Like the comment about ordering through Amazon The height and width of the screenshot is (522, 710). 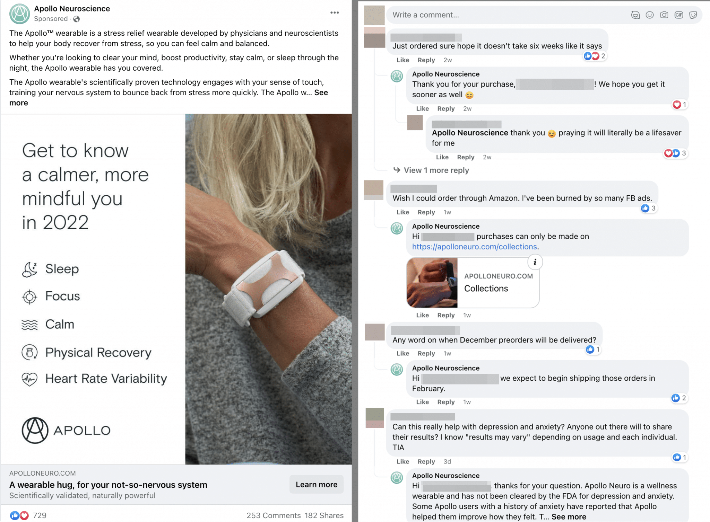[x=402, y=212]
